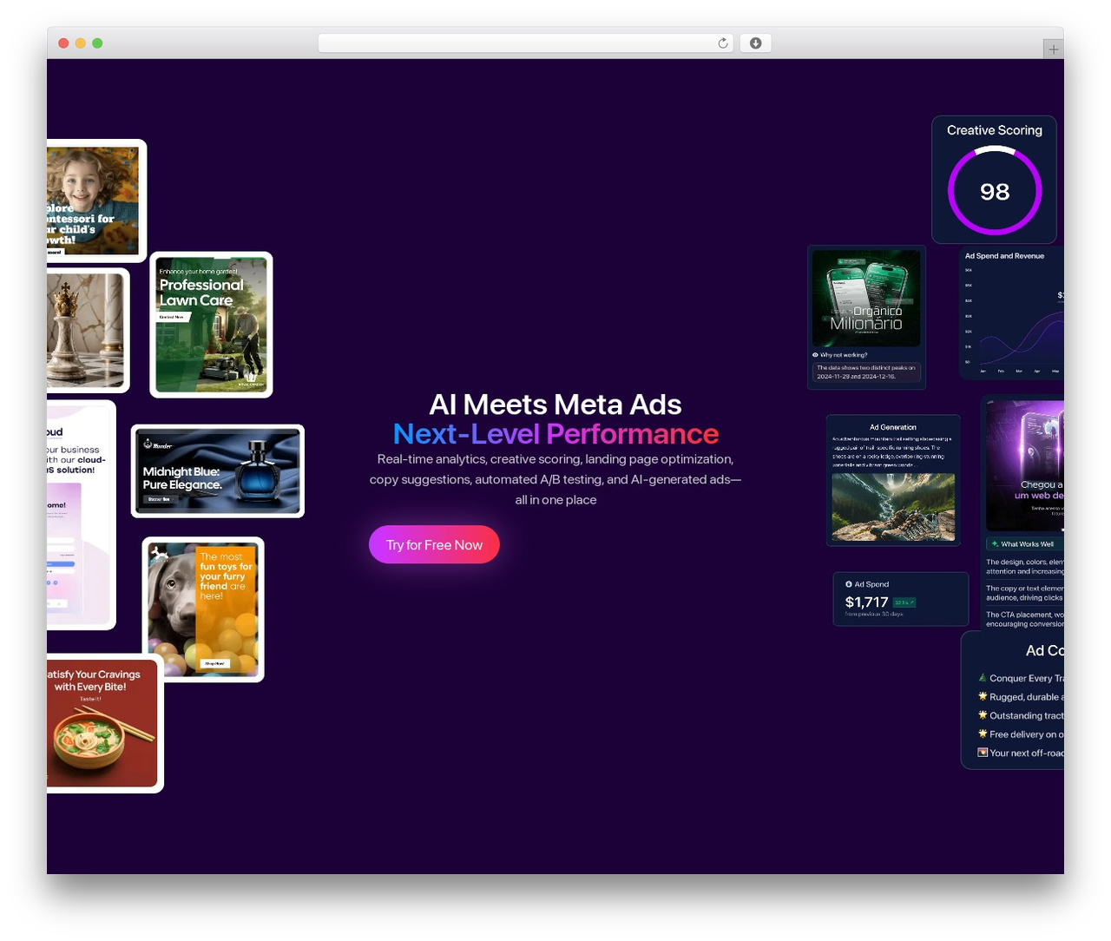Click the Why not working? text
Viewport: 1111px width, 941px height.
pos(844,355)
